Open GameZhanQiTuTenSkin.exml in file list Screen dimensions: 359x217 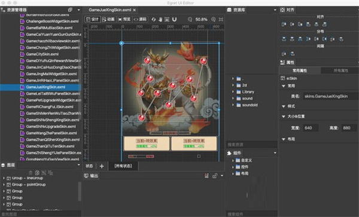click(x=50, y=146)
